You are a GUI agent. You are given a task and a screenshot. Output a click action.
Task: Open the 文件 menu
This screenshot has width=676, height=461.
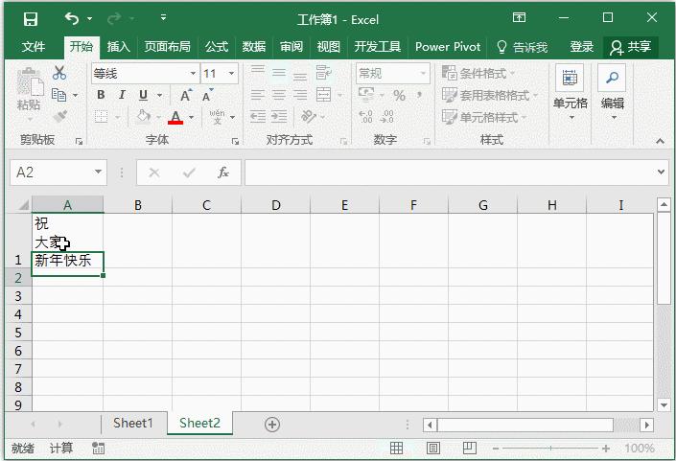(x=34, y=47)
